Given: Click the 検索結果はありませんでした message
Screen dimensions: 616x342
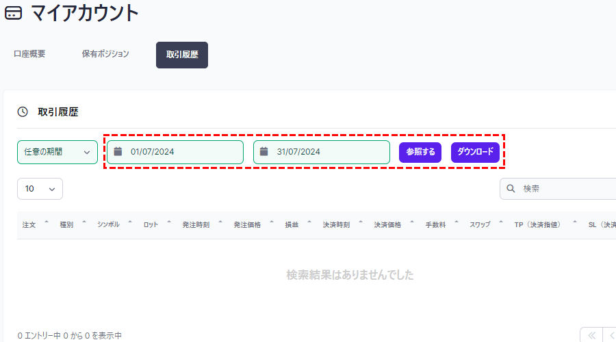Looking at the screenshot, I should pyautogui.click(x=350, y=275).
